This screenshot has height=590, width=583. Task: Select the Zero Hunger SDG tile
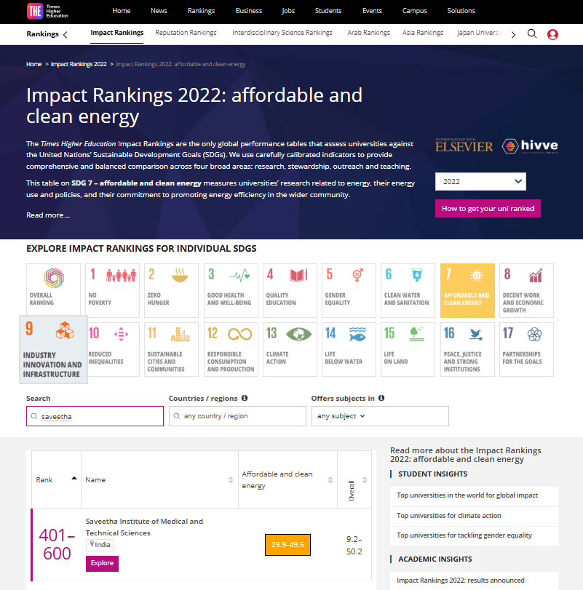tap(171, 290)
